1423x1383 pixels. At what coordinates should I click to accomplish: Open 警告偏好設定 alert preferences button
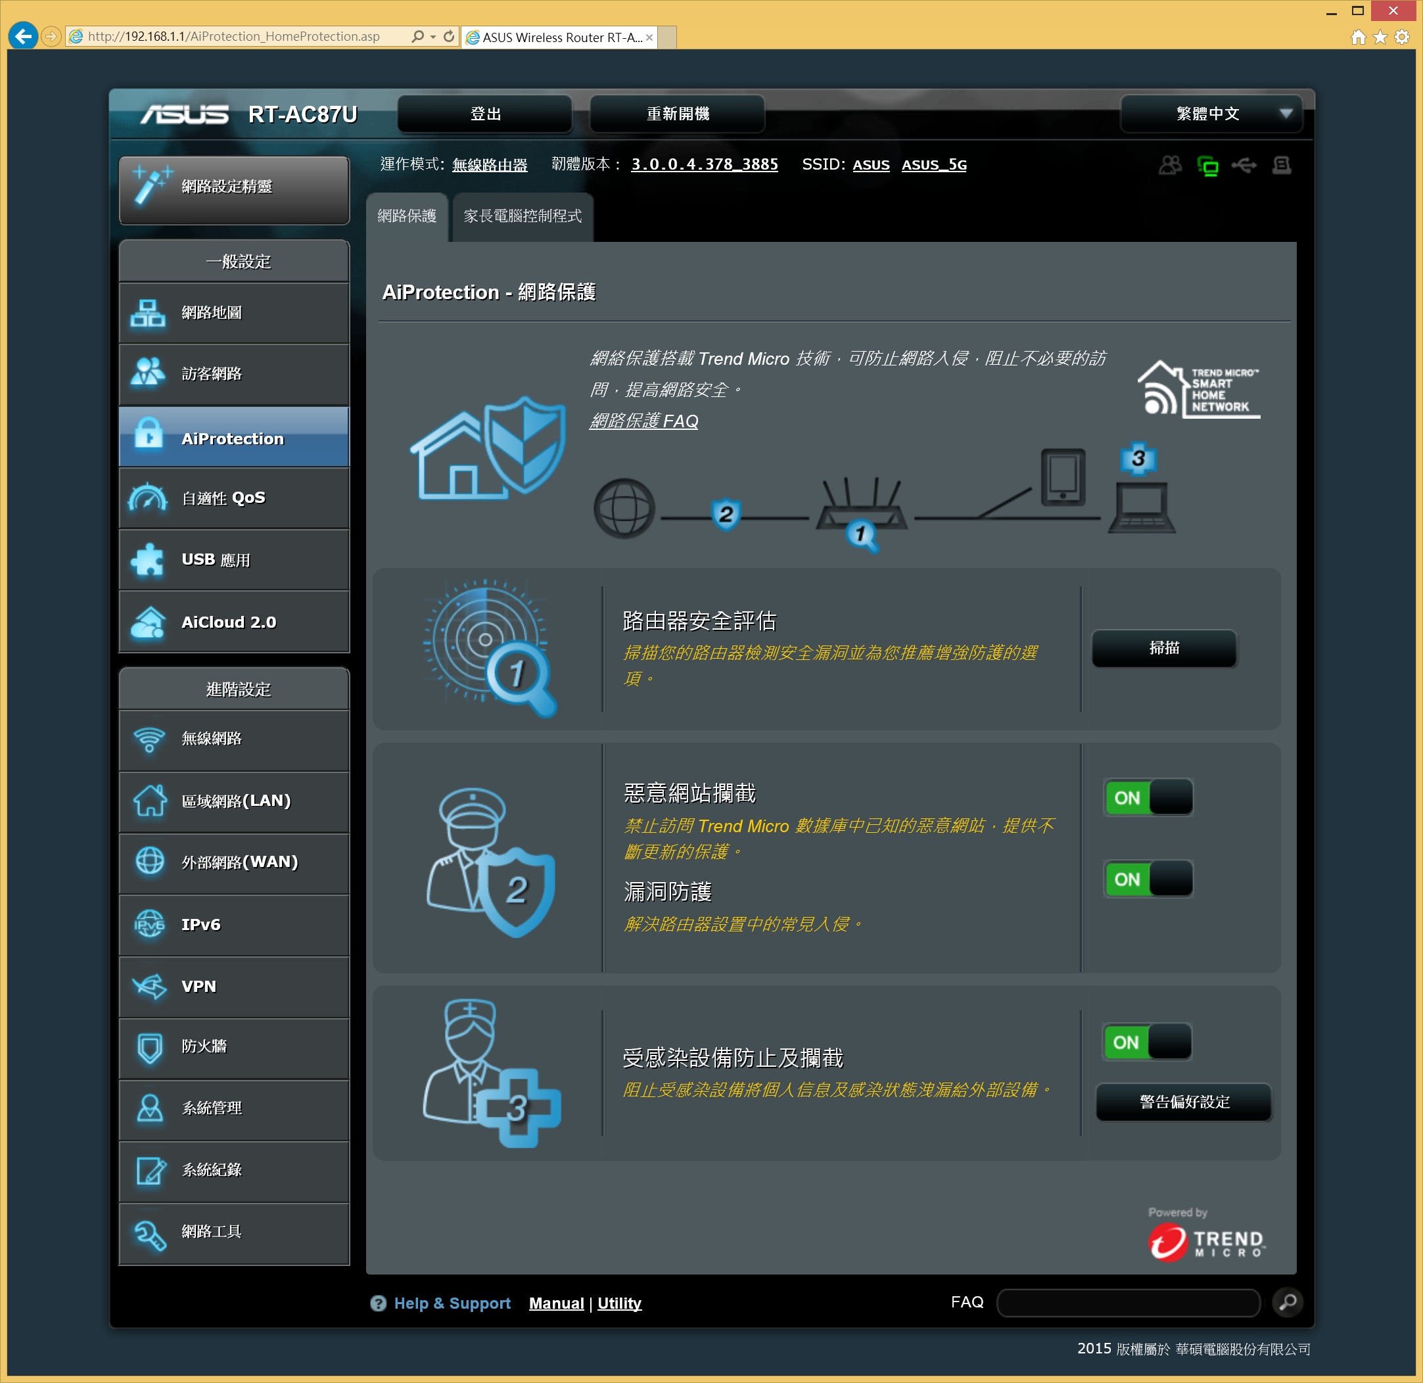(x=1183, y=1102)
